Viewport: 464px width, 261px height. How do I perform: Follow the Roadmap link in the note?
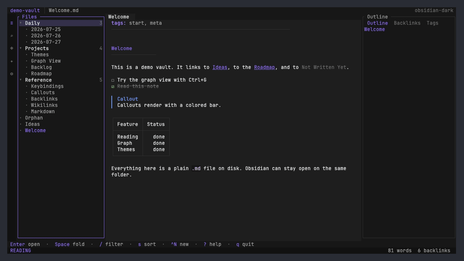pos(264,67)
